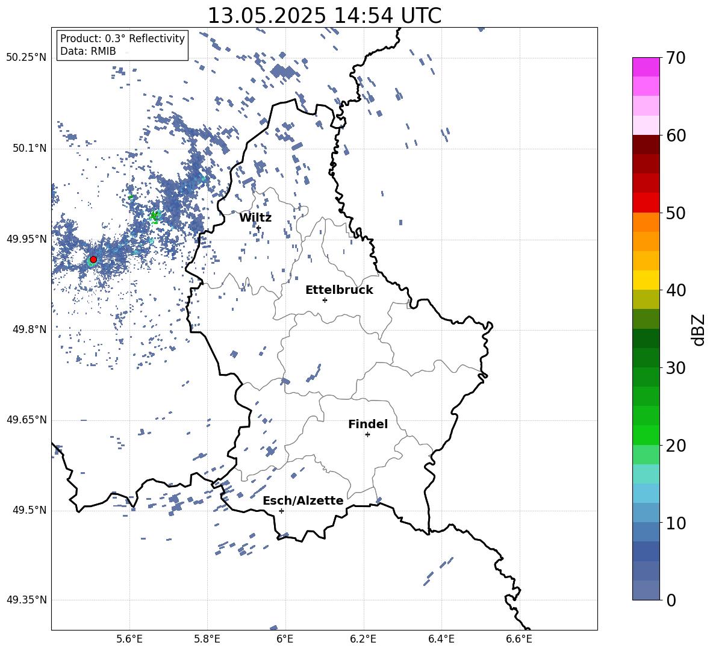Click the colorbar tick value 0
The width and height of the screenshot is (713, 651).
671,600
